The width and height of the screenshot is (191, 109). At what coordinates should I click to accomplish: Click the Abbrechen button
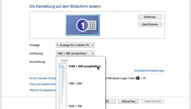(129, 101)
